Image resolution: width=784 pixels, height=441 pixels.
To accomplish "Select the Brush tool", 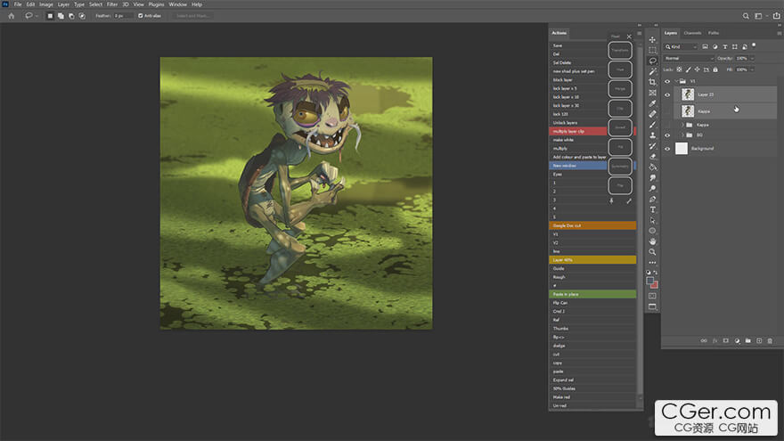I will [x=652, y=125].
